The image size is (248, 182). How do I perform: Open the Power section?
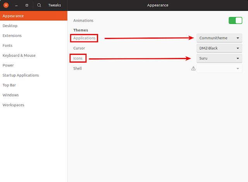(34, 65)
